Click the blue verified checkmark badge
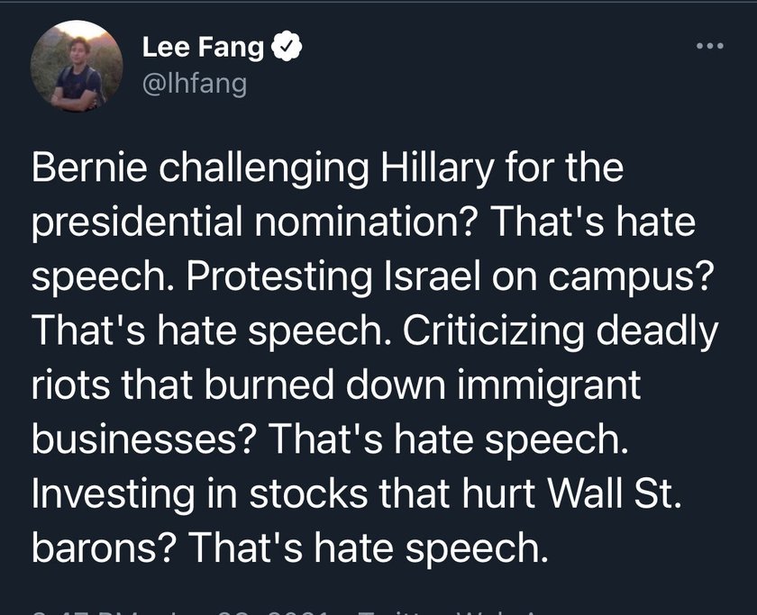Image resolution: width=757 pixels, height=615 pixels. 287,46
